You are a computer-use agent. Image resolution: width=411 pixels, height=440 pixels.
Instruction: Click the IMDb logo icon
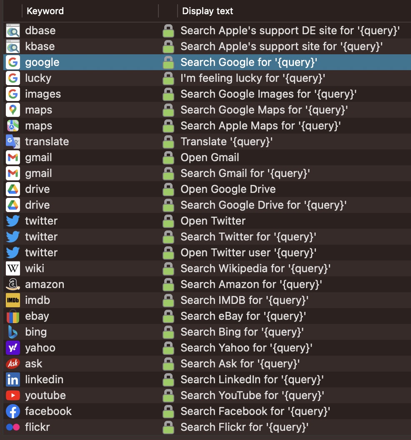[x=13, y=300]
